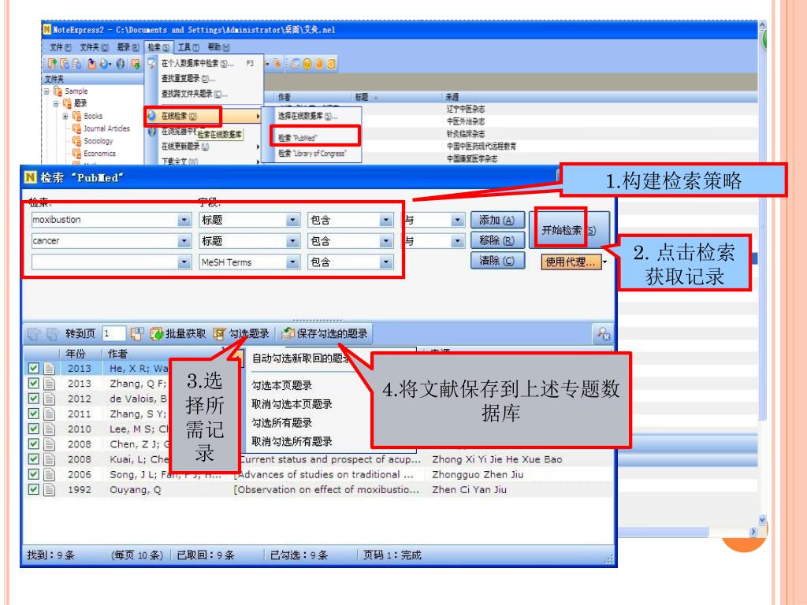The image size is (807, 605).
Task: Uncheck the 2012 de Valois record checkbox
Action: tap(33, 399)
